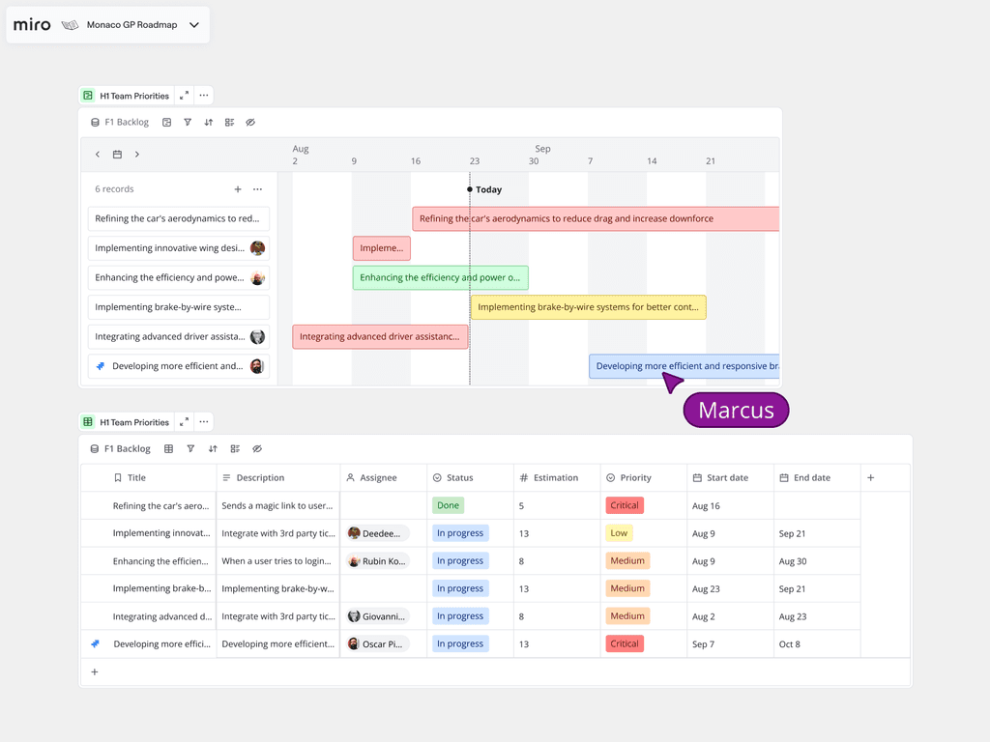Image resolution: width=990 pixels, height=742 pixels.
Task: Open the ellipsis menu beside 6 records
Action: (257, 188)
